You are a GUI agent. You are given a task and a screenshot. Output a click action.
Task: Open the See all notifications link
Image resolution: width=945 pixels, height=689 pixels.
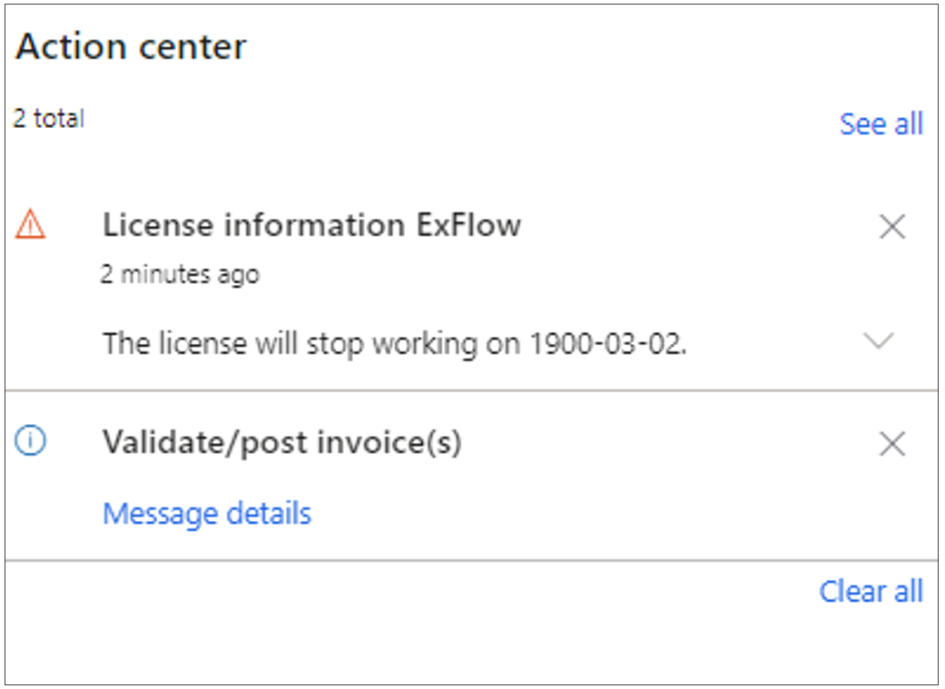[x=881, y=124]
